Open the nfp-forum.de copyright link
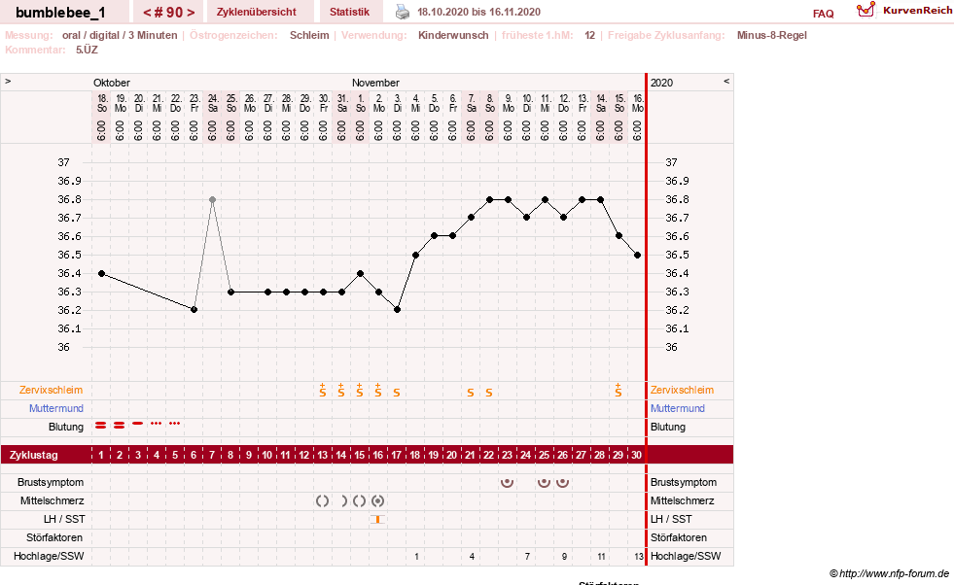 [x=889, y=573]
